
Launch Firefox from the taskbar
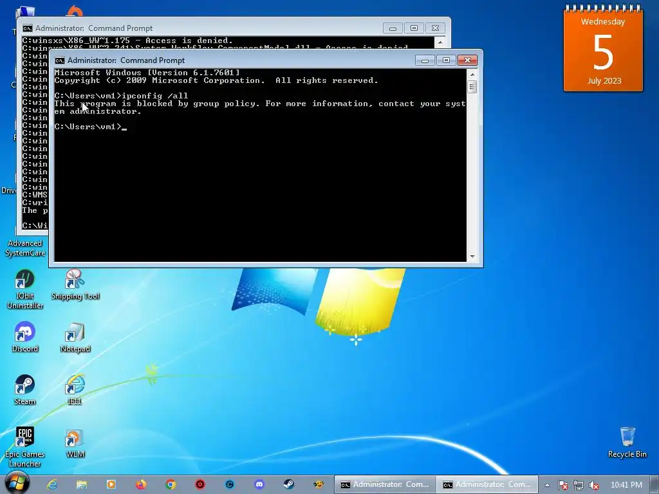tap(141, 485)
